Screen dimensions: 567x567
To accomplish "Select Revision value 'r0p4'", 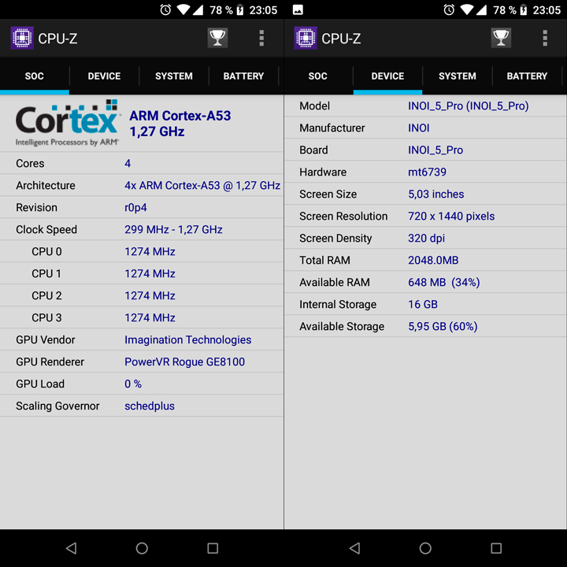I will point(135,208).
